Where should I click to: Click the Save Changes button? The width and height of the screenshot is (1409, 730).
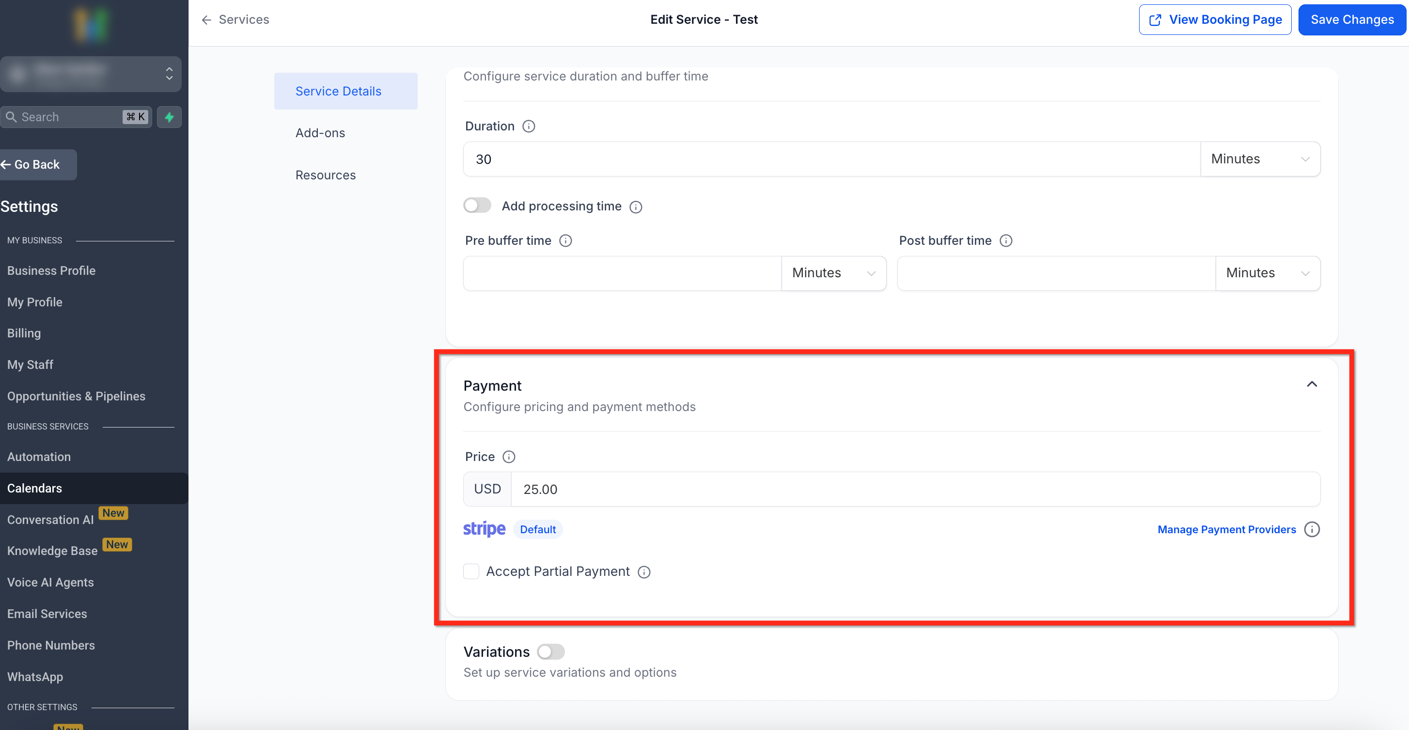[x=1352, y=20]
